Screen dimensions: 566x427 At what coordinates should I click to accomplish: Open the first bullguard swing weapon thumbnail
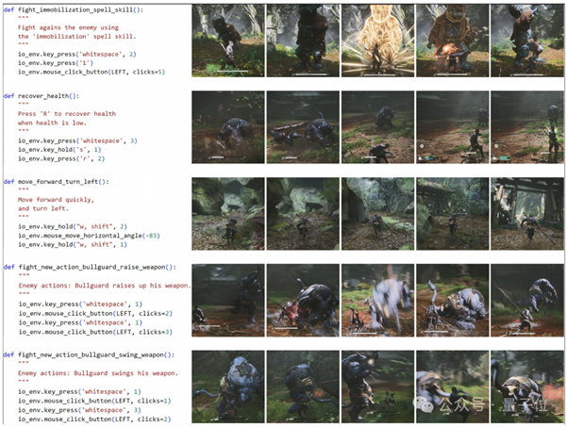click(x=228, y=387)
